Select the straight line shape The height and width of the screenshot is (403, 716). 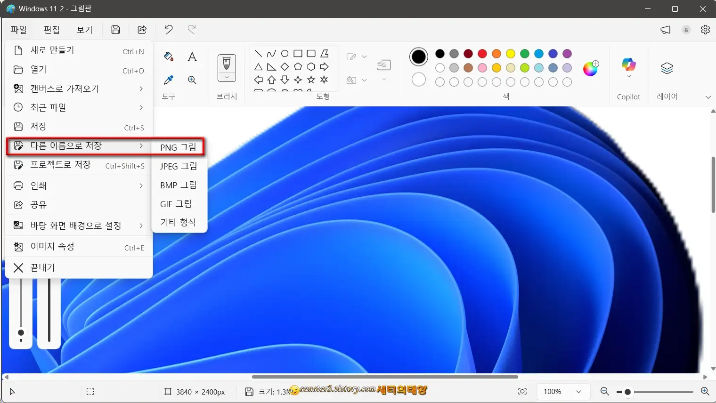tap(258, 53)
